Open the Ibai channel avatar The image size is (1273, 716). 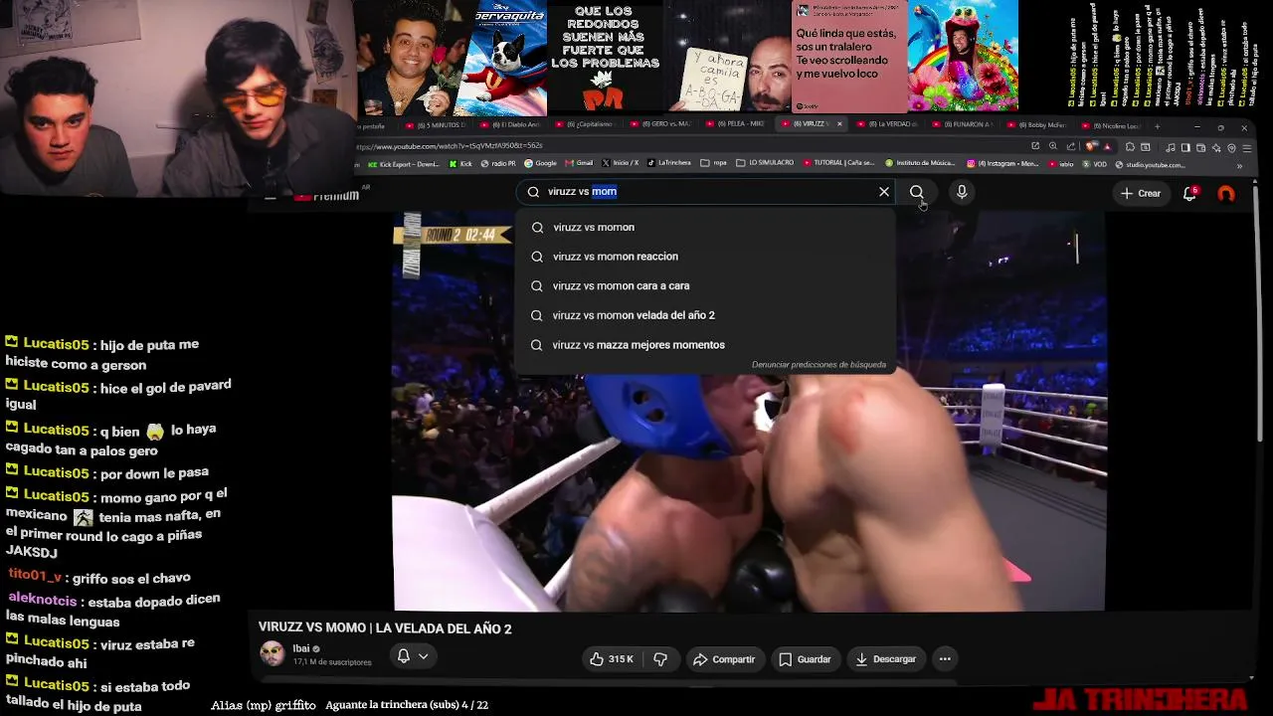pyautogui.click(x=272, y=654)
